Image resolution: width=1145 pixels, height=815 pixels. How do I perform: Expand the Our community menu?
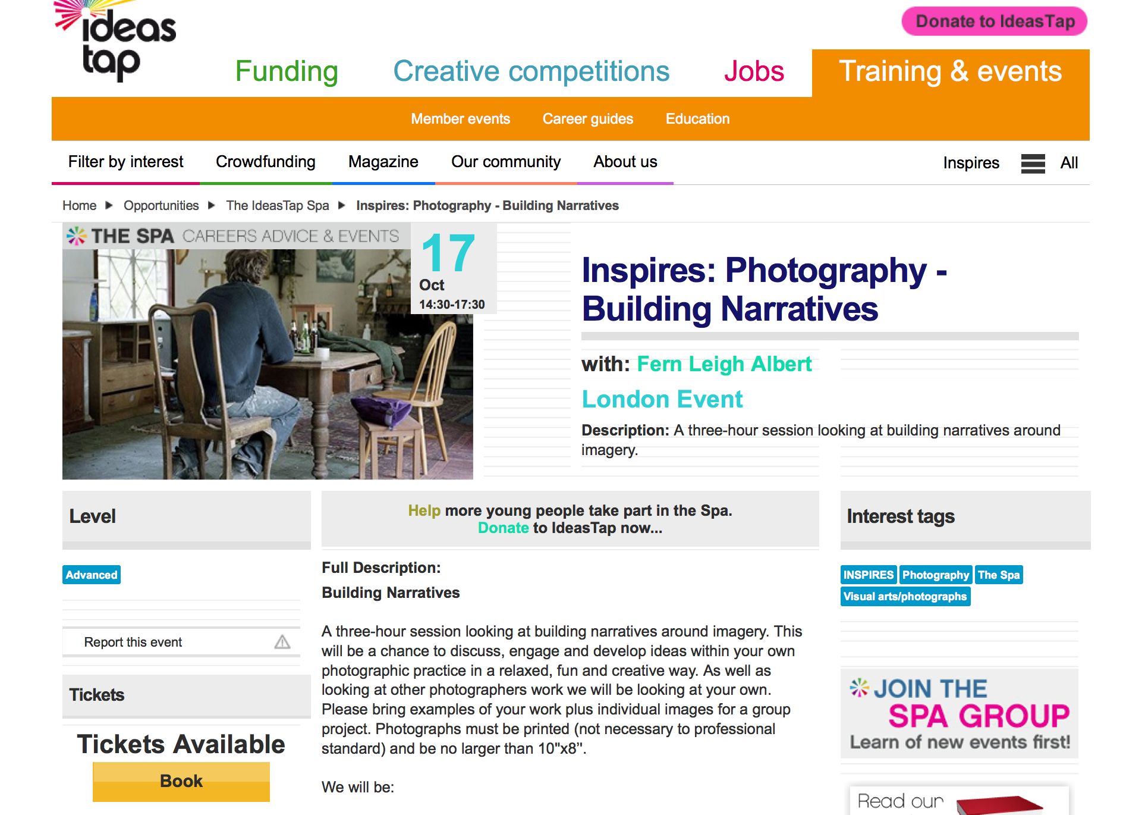506,162
